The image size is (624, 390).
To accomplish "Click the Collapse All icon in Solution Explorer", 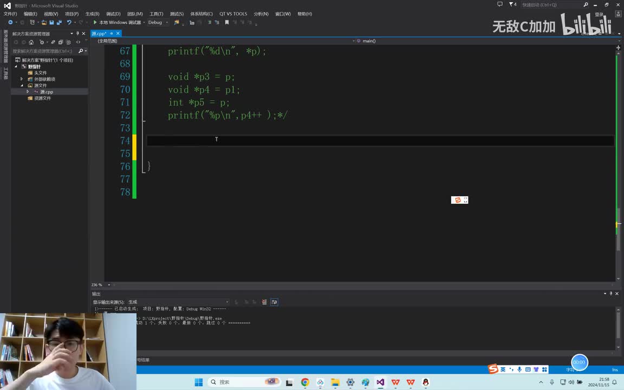I will pos(61,42).
